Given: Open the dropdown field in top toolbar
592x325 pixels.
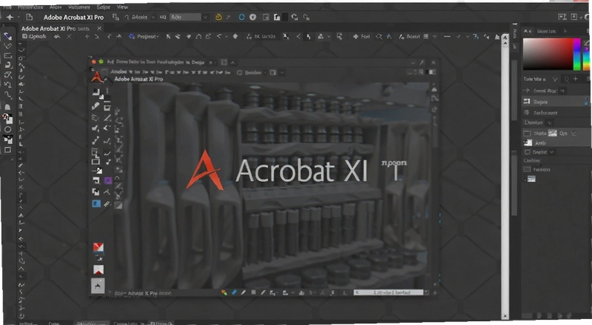Looking at the screenshot, I should pyautogui.click(x=189, y=17).
